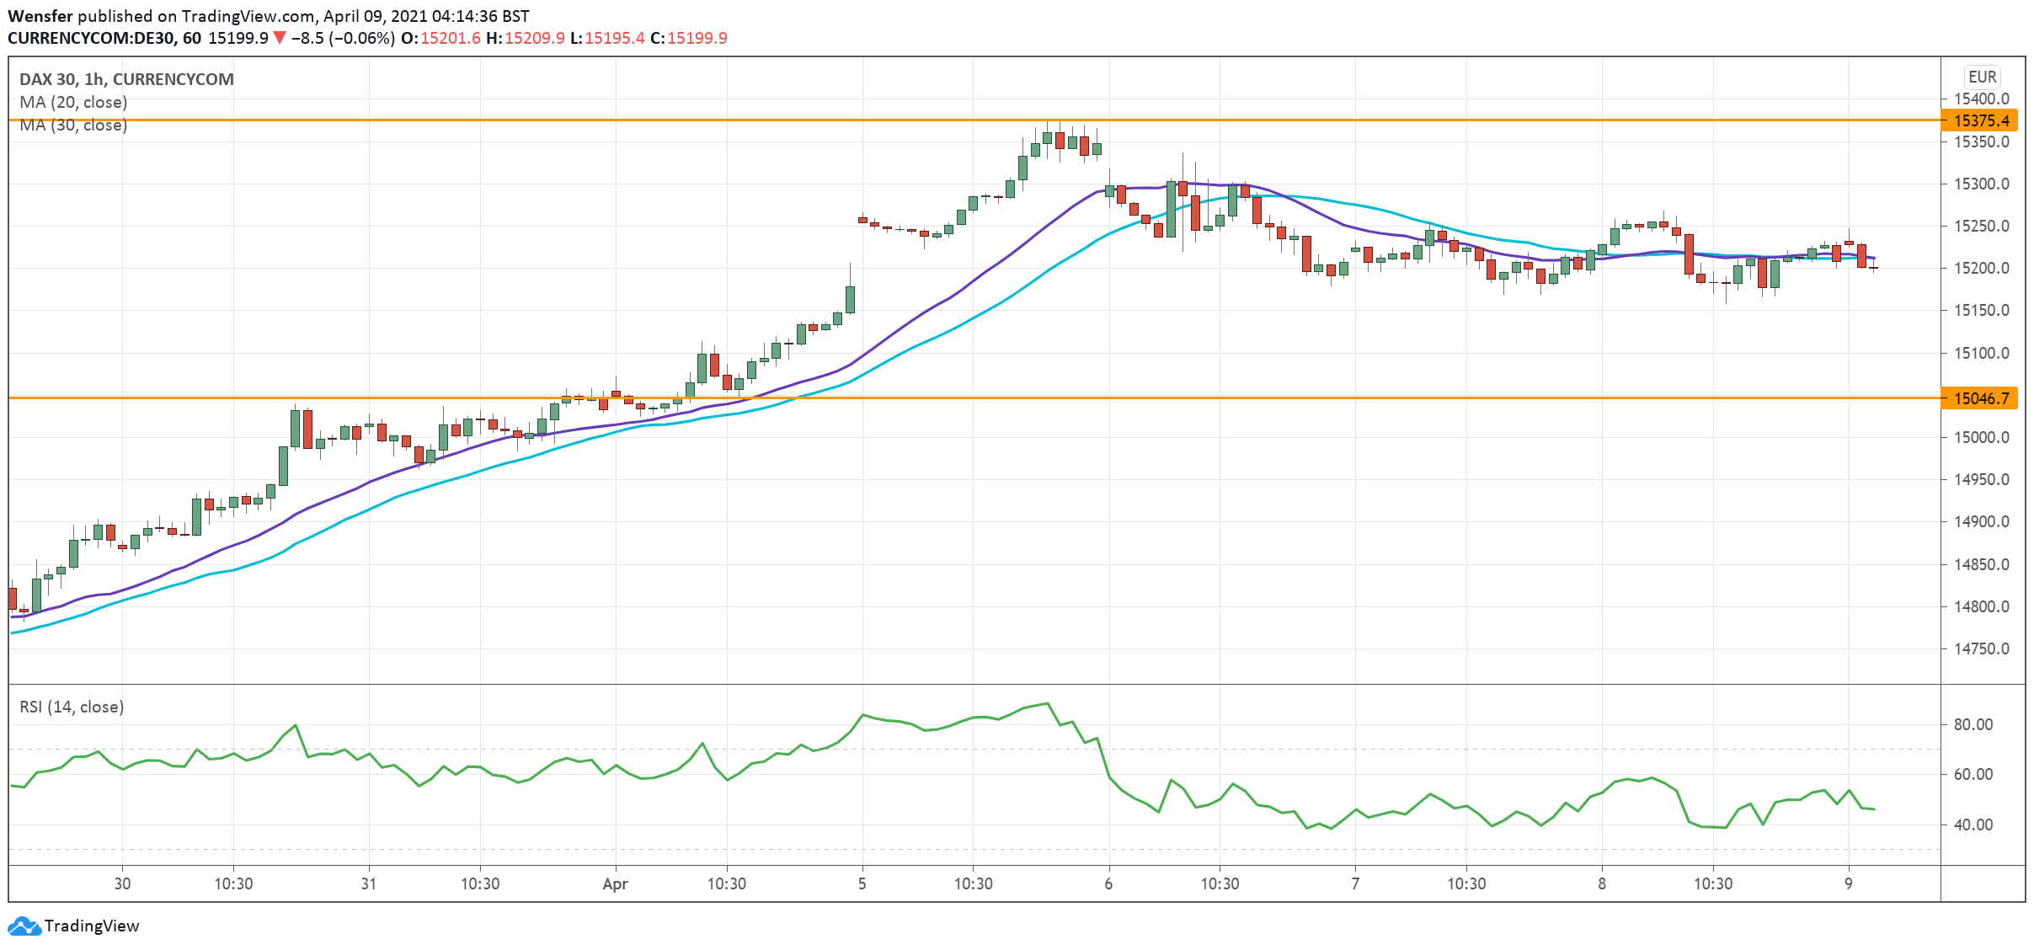
Task: Select the MA (20, close) legend
Action: coord(73,102)
